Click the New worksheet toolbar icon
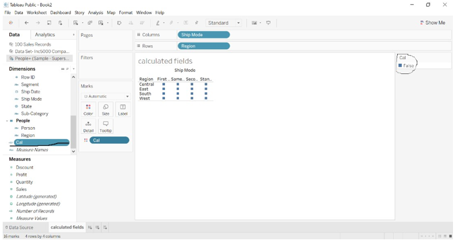Image resolution: width=455 pixels, height=242 pixels. click(x=75, y=23)
